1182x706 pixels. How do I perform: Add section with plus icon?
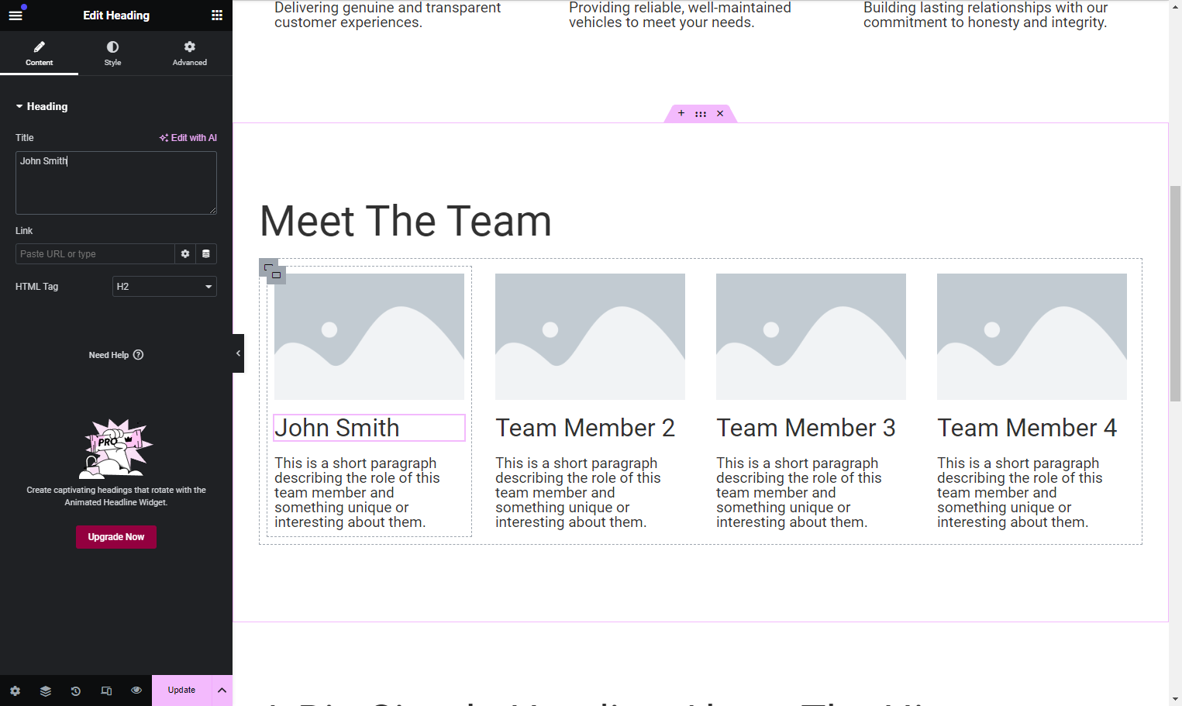(681, 113)
